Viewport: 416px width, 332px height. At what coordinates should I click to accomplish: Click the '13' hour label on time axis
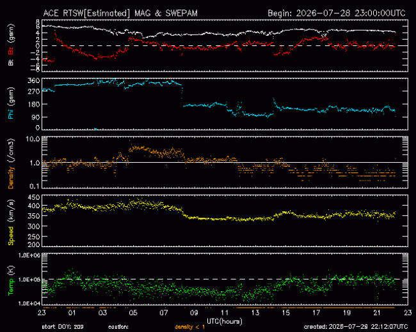point(255,313)
